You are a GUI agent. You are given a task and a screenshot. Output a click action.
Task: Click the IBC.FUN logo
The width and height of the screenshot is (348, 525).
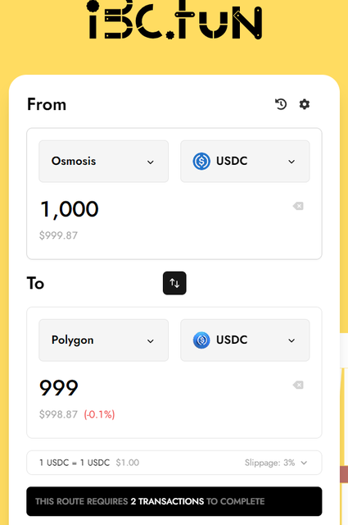click(175, 20)
